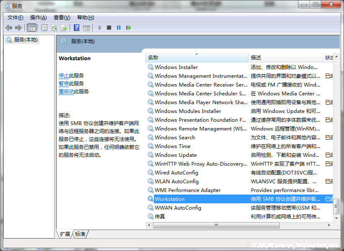Click the gear icon beside Windows Search
The height and width of the screenshot is (251, 344).
click(150, 137)
